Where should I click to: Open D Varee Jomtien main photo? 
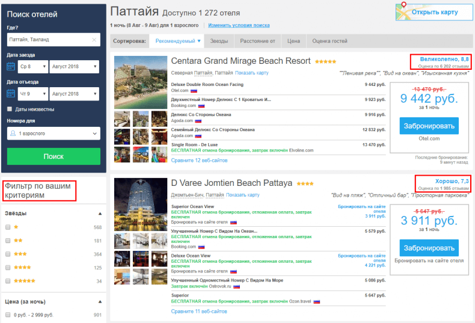pyautogui.click(x=141, y=205)
